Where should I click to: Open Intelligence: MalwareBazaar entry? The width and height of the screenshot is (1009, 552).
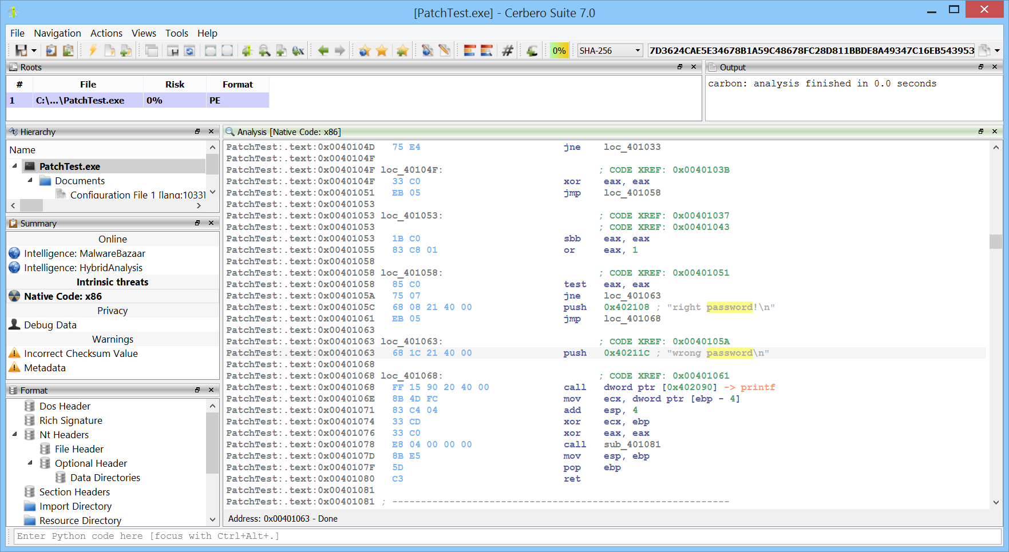(84, 253)
